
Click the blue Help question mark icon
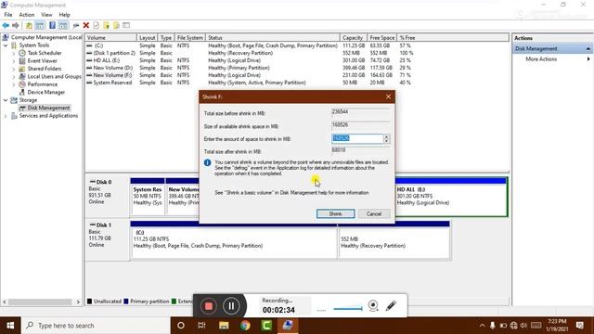(x=52, y=25)
